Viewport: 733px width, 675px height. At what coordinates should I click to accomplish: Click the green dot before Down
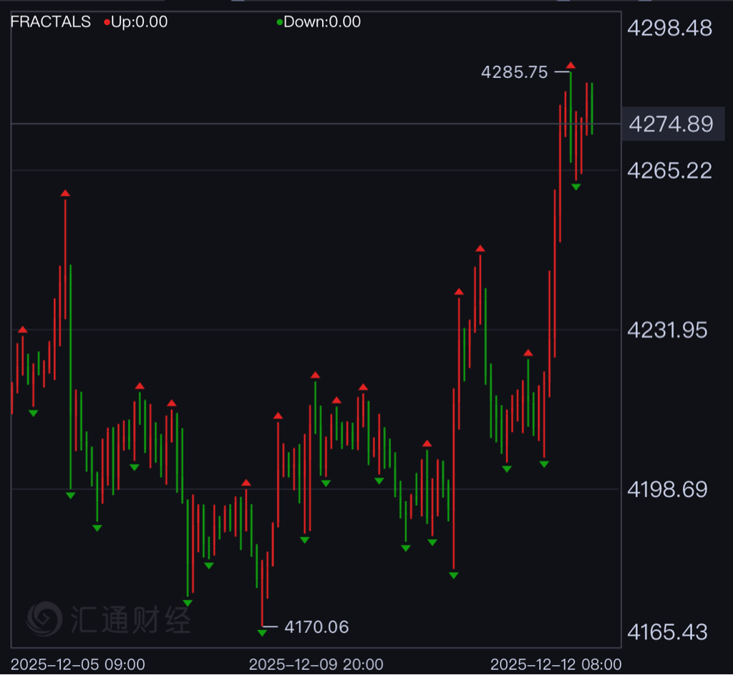pos(280,22)
